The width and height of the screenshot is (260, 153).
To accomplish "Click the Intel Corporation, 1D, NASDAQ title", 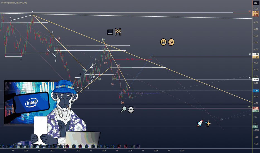I will click(14, 3).
